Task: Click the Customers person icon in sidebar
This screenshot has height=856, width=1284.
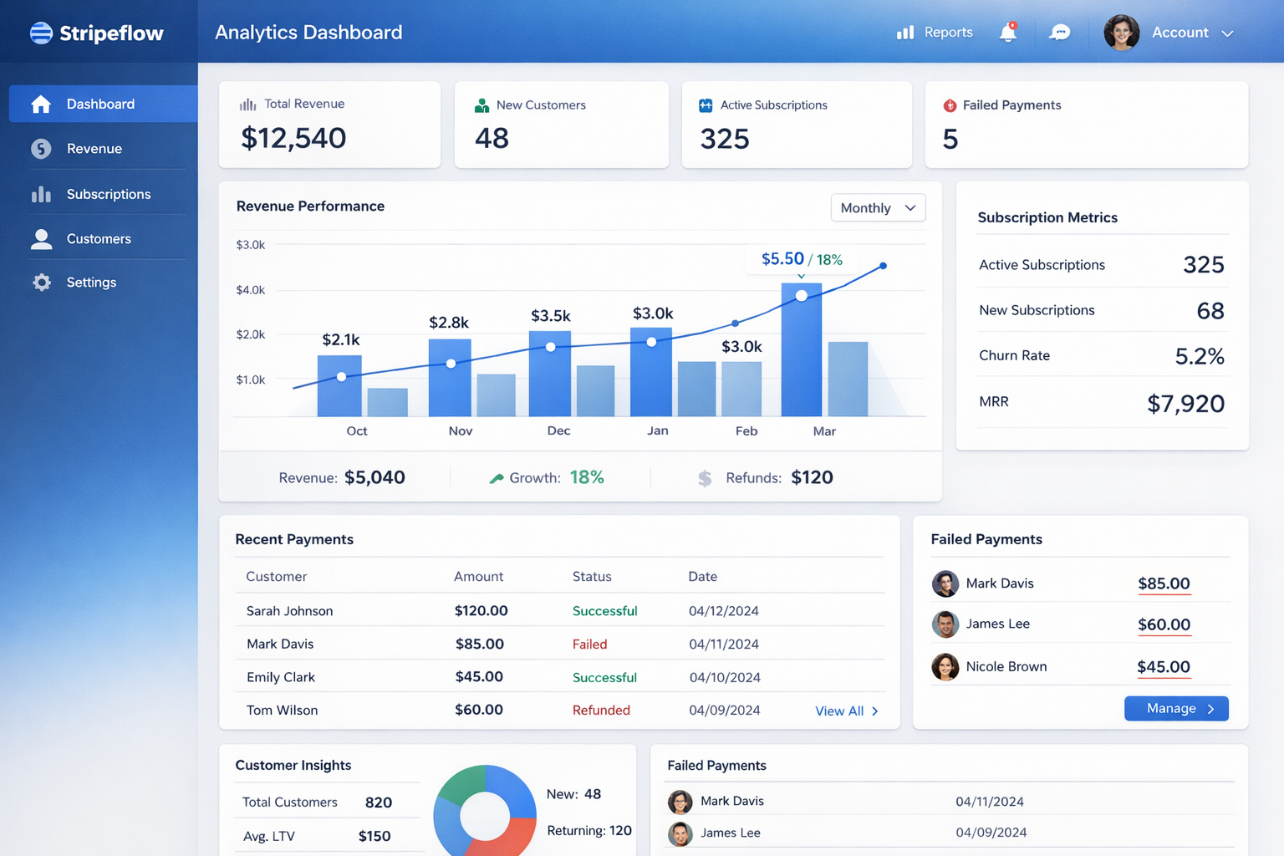Action: click(x=41, y=238)
